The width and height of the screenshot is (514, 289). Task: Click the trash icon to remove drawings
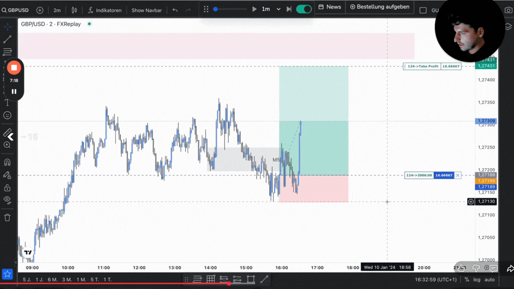7,218
